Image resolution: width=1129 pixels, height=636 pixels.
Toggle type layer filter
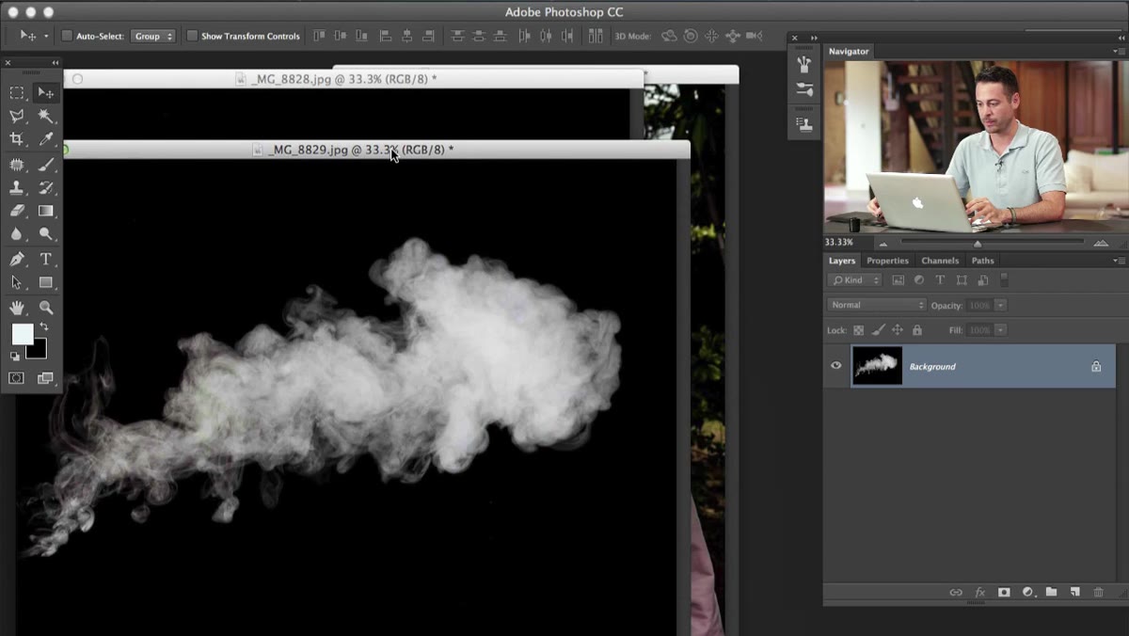(940, 280)
